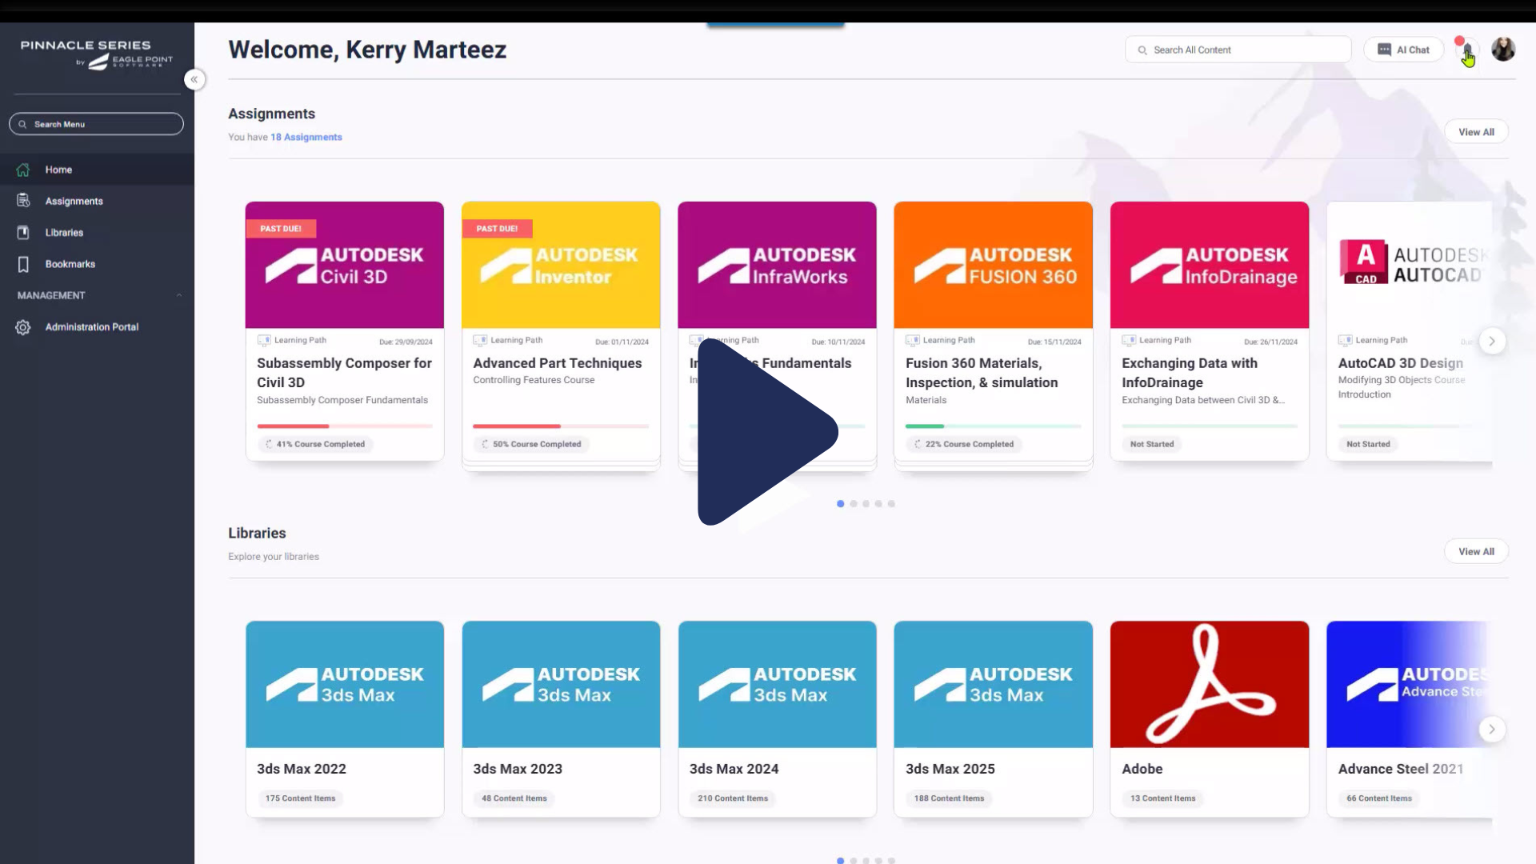The image size is (1536, 864).
Task: Click View All for Libraries
Action: pos(1476,551)
